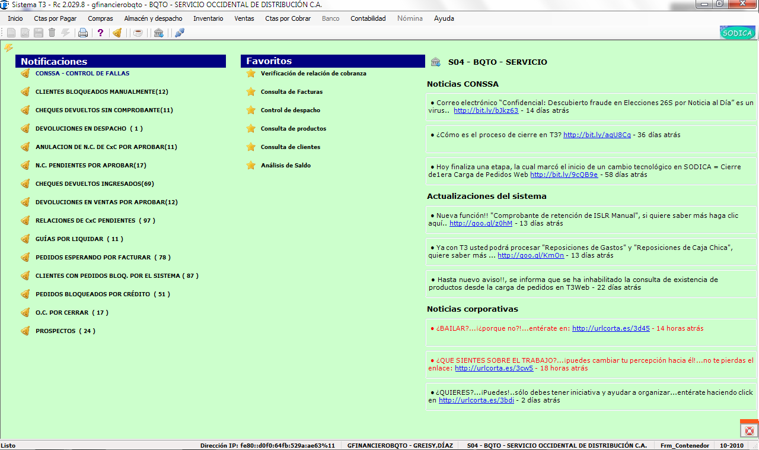Image resolution: width=759 pixels, height=450 pixels.
Task: Click the SODICA logo
Action: tap(738, 33)
